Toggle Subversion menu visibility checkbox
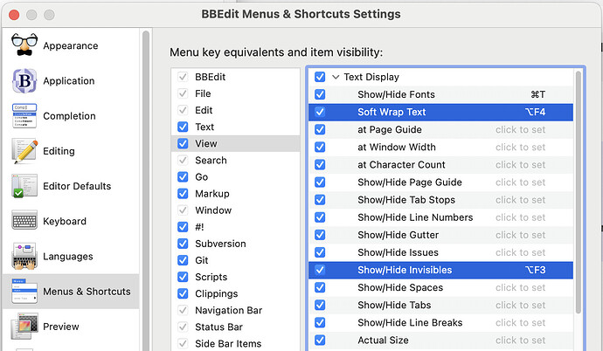Screen dimensions: 603x351 [183, 244]
